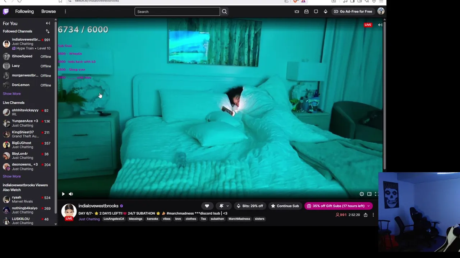Open video settings gear
Viewport: 460px width, 258px height.
click(362, 194)
